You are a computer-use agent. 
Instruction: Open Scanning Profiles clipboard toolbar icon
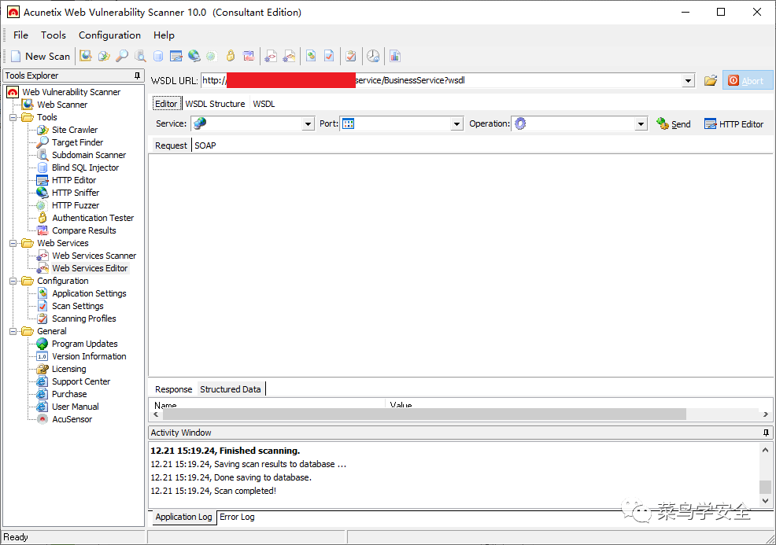[x=351, y=56]
